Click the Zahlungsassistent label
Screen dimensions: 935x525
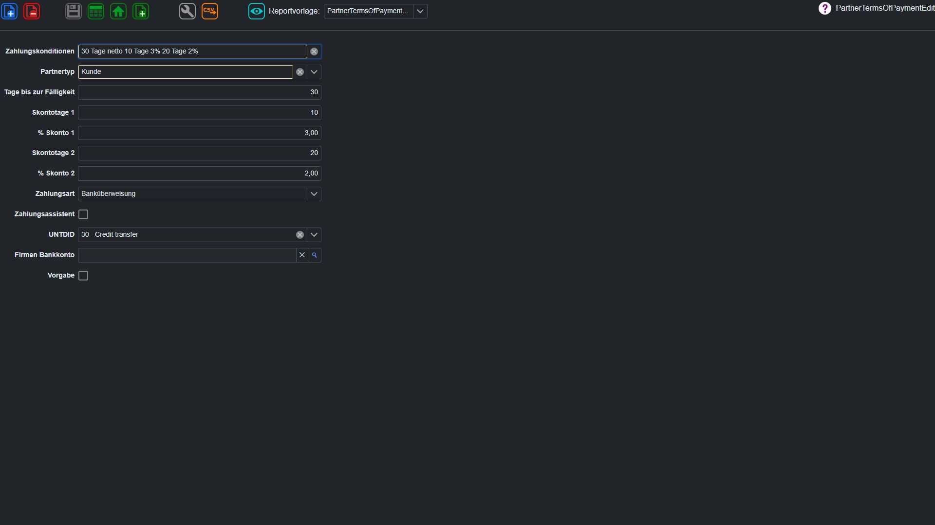click(44, 214)
